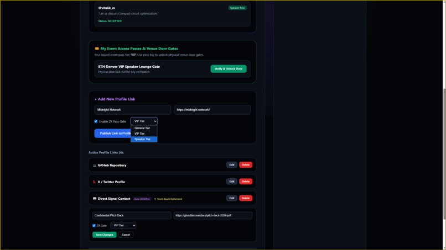Click the Speaker Pass badge for @vitalik_m

coord(237,8)
